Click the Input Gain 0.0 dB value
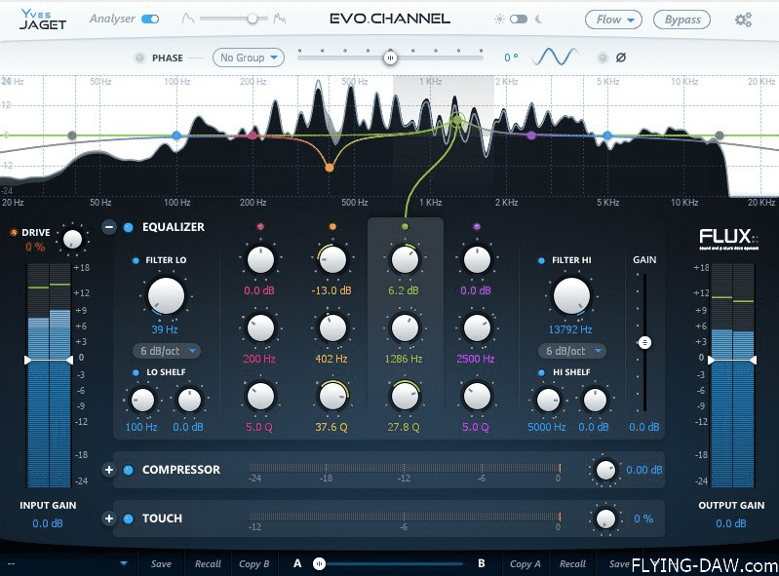Image resolution: width=779 pixels, height=576 pixels. 48,523
